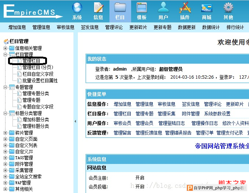Expand the 附件管理 tree node
The image size is (249, 193).
(5, 164)
